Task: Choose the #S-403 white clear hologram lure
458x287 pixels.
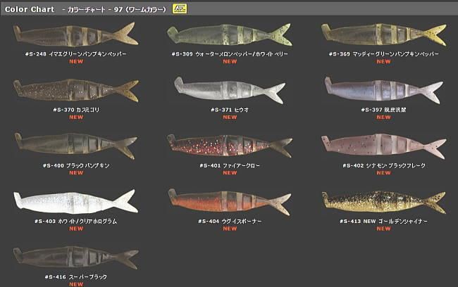Action: (76, 202)
